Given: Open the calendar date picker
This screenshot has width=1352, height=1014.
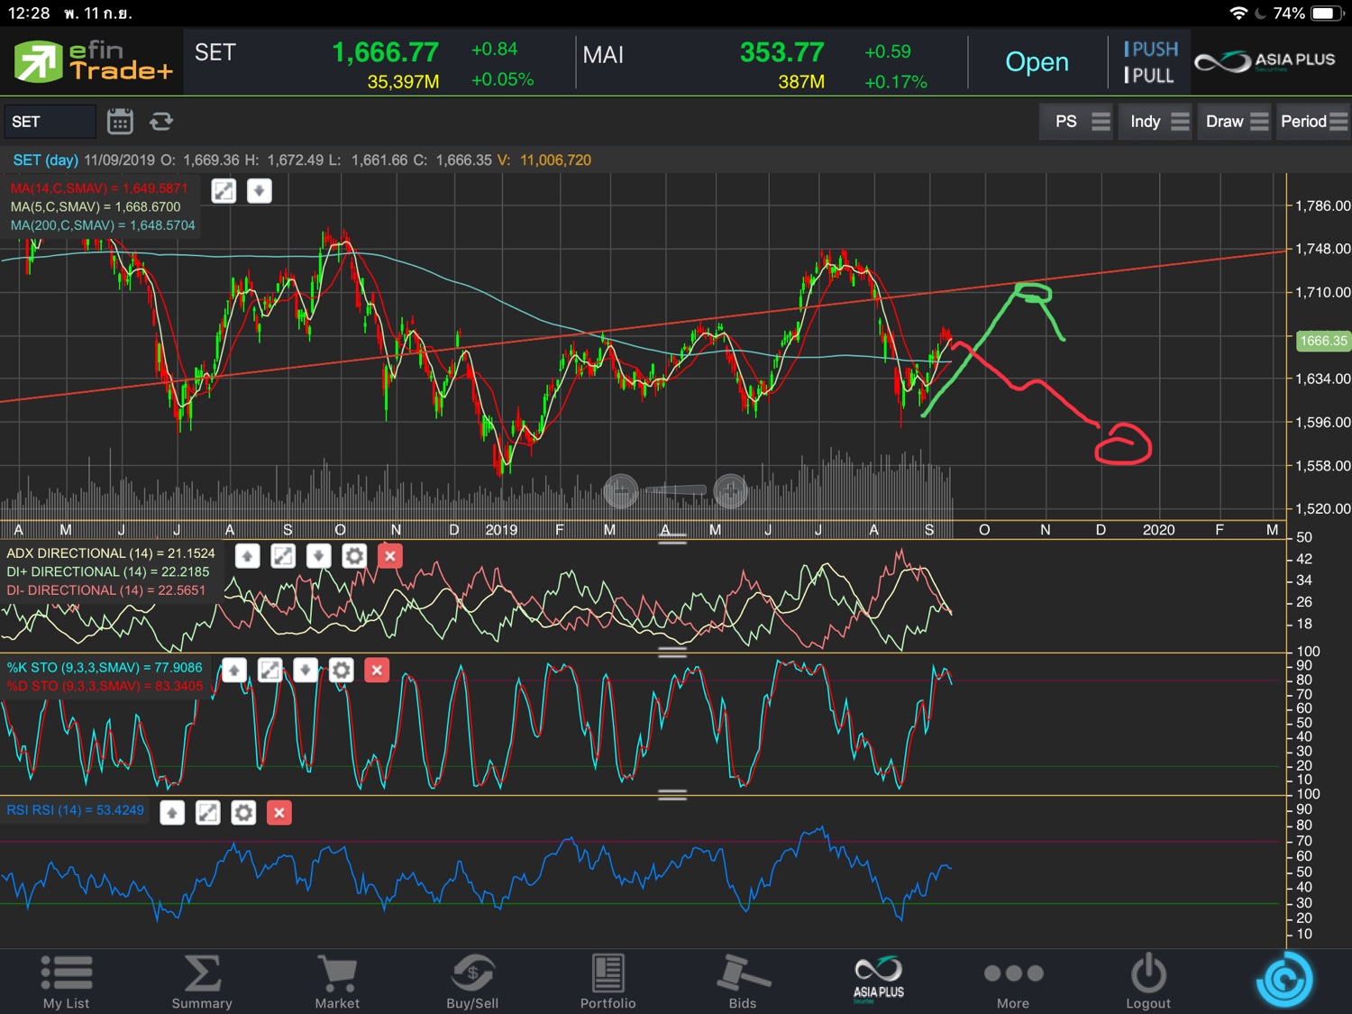Looking at the screenshot, I should (120, 122).
